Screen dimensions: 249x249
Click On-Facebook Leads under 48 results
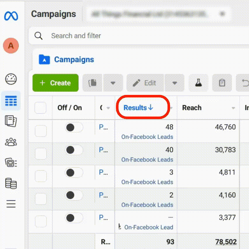(x=147, y=137)
